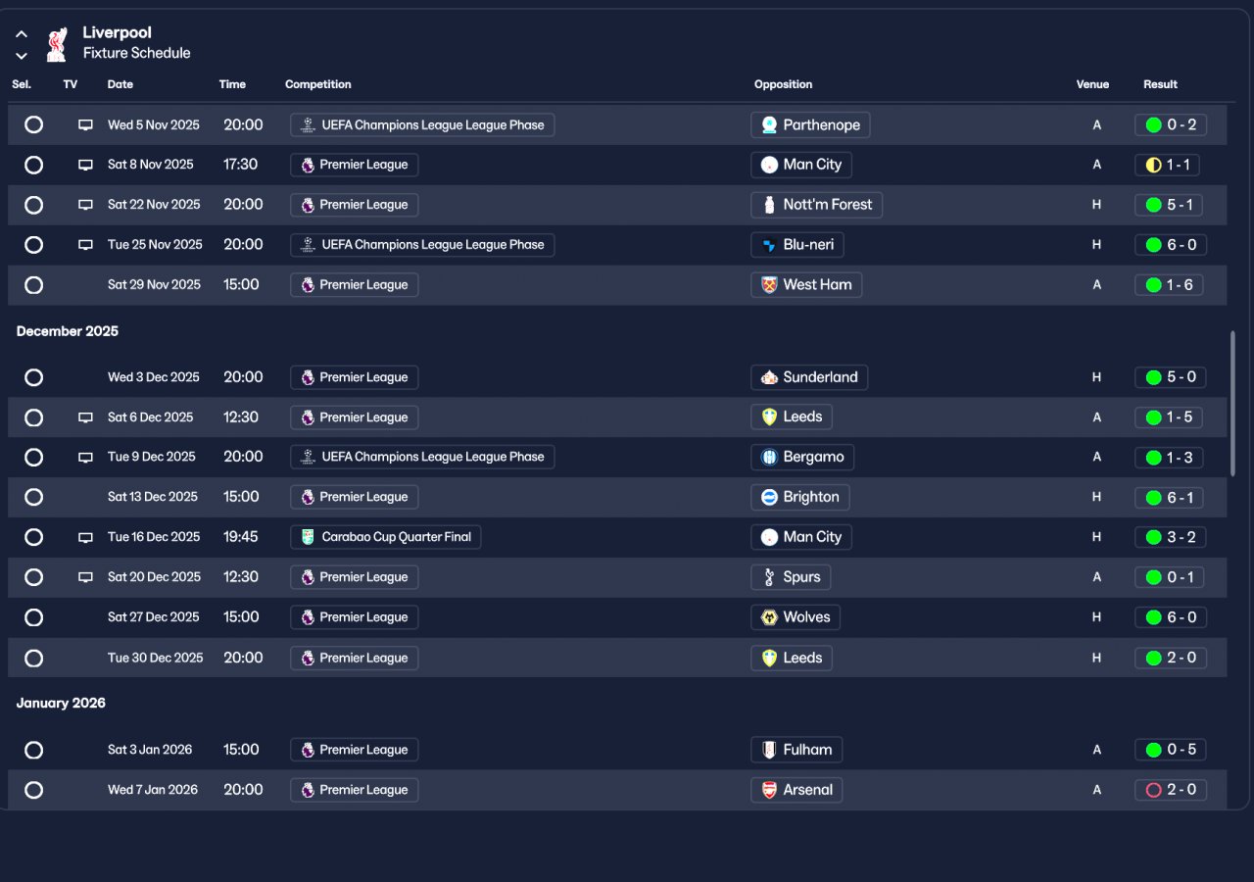Sort by the Competition column header

pos(318,84)
